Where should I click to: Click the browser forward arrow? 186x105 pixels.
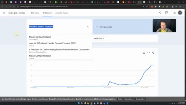point(6,6)
